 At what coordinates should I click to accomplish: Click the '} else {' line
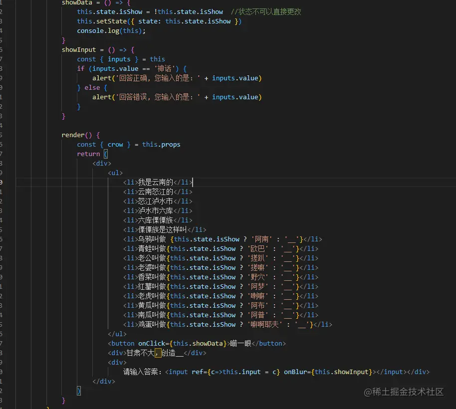coord(92,88)
